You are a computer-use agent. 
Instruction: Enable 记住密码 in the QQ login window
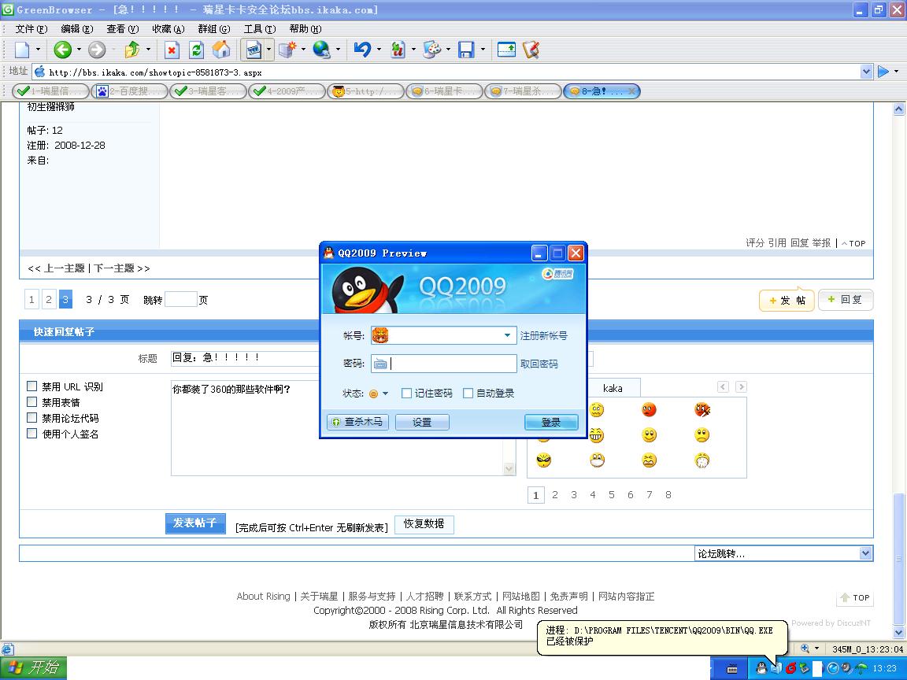point(406,394)
